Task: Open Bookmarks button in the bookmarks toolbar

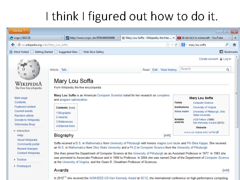Action: [229, 52]
